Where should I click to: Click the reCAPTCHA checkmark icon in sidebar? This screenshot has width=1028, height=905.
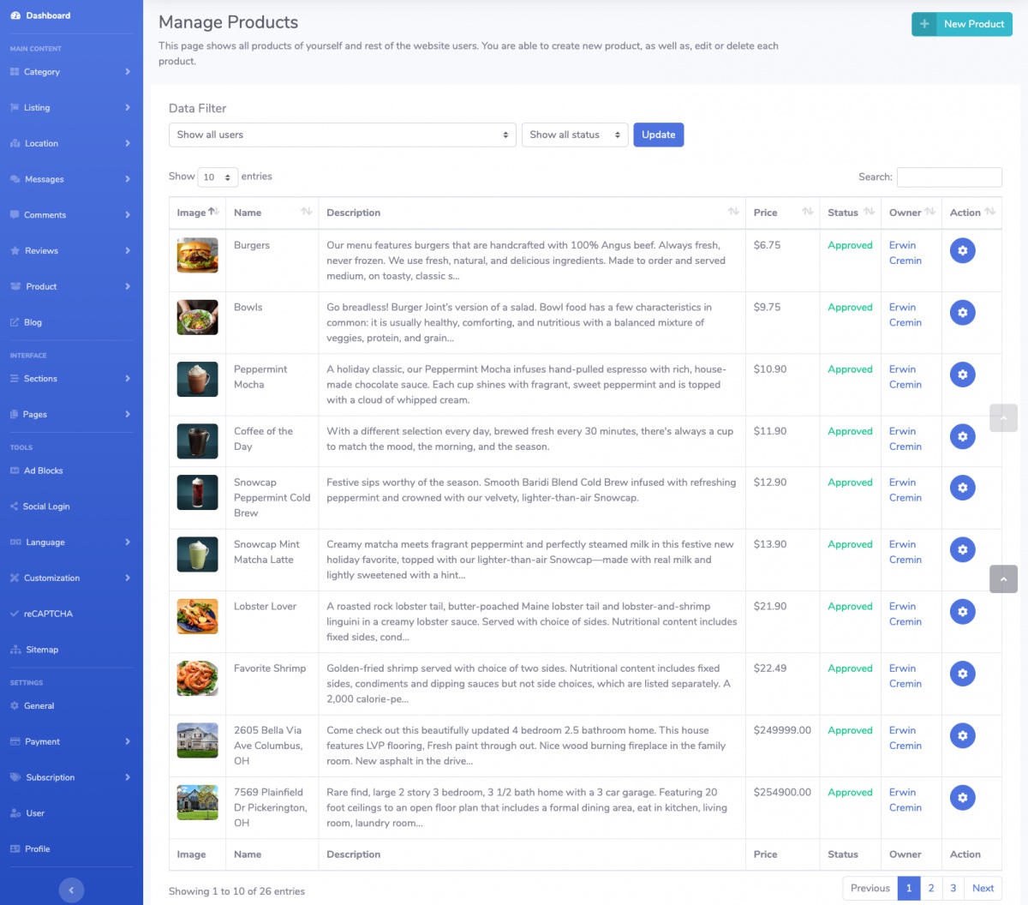pos(15,614)
